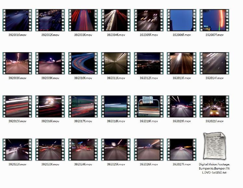
Task: Click the 392021f.mov yellow taxi clip
Action: tap(214, 106)
